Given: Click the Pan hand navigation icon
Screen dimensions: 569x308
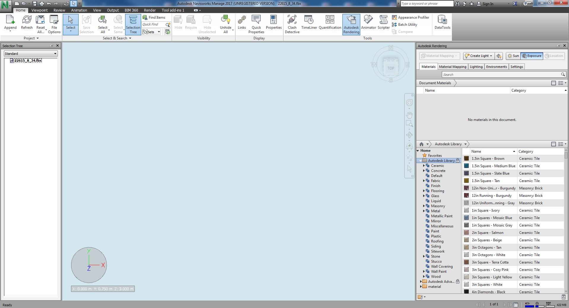Looking at the screenshot, I should 409,114.
